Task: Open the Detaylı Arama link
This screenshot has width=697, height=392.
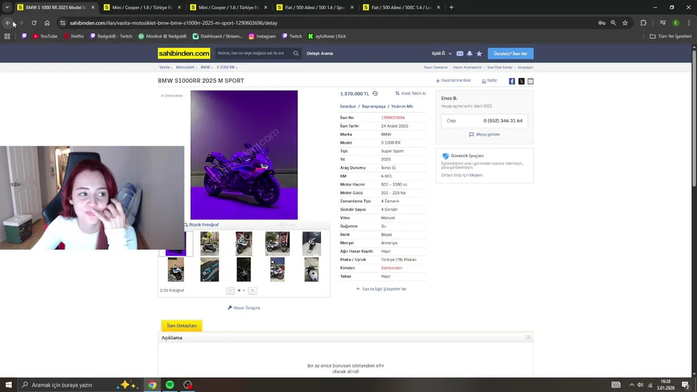Action: pyautogui.click(x=320, y=53)
